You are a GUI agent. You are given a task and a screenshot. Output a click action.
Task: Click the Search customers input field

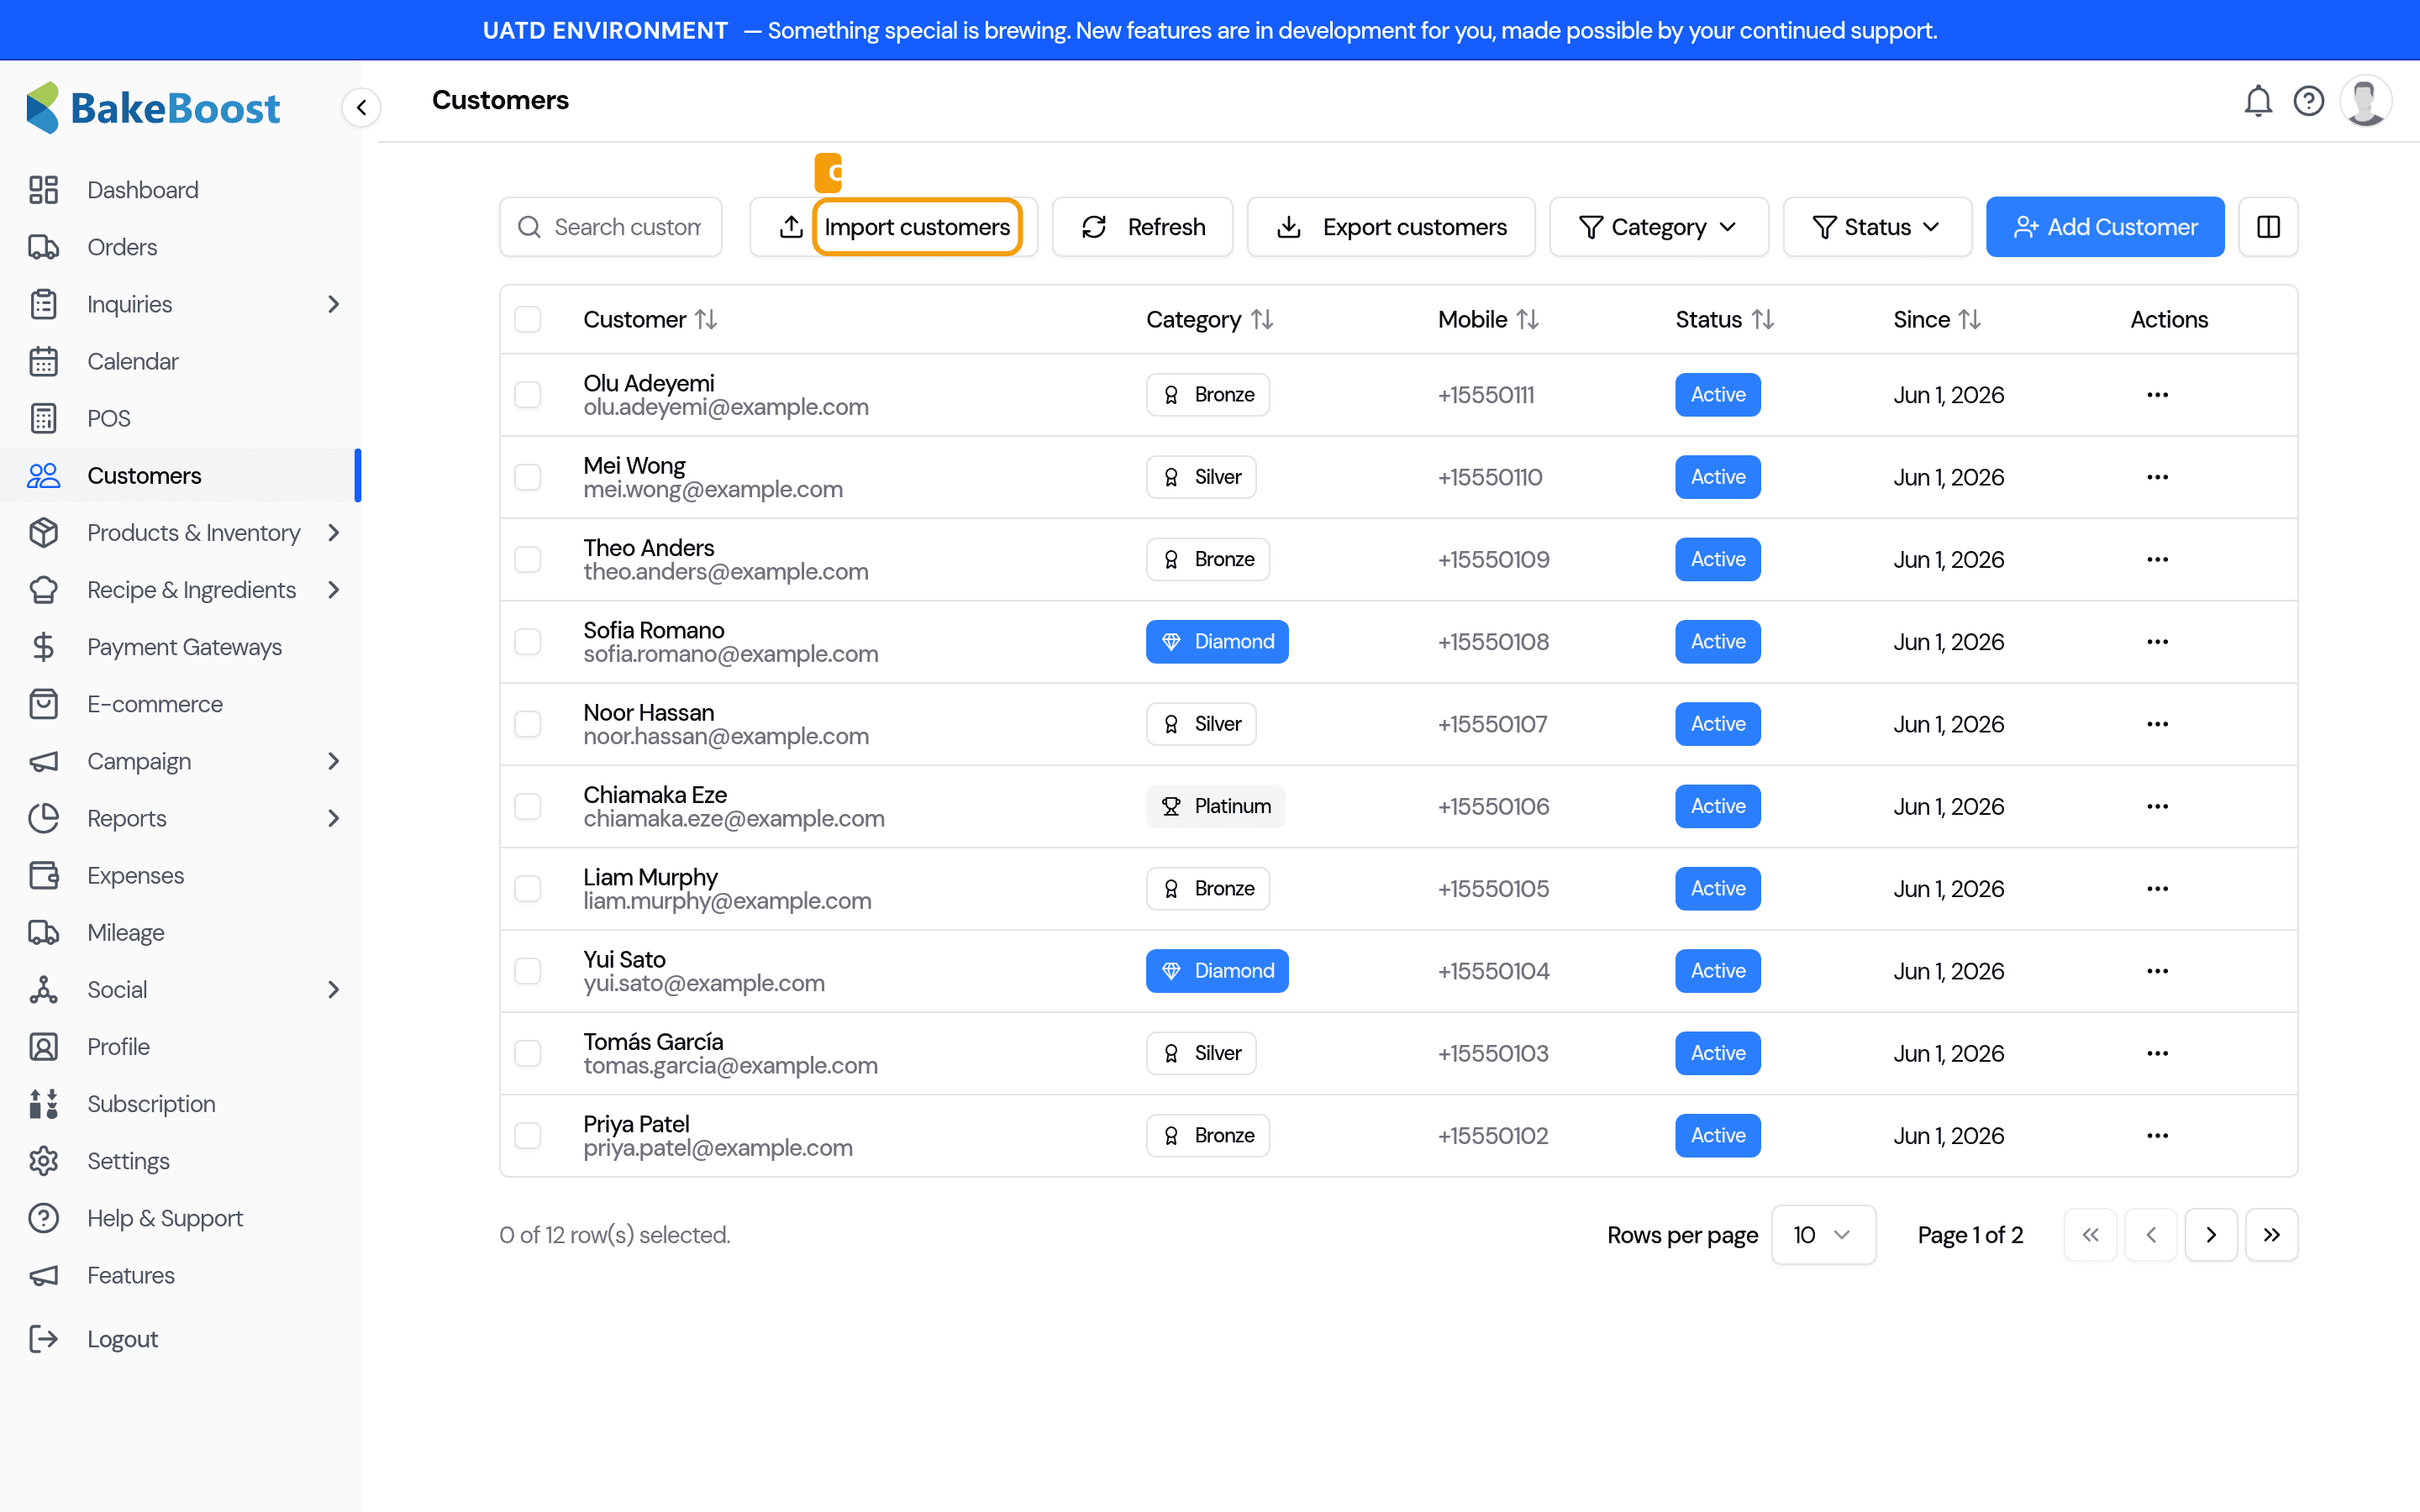tap(611, 227)
